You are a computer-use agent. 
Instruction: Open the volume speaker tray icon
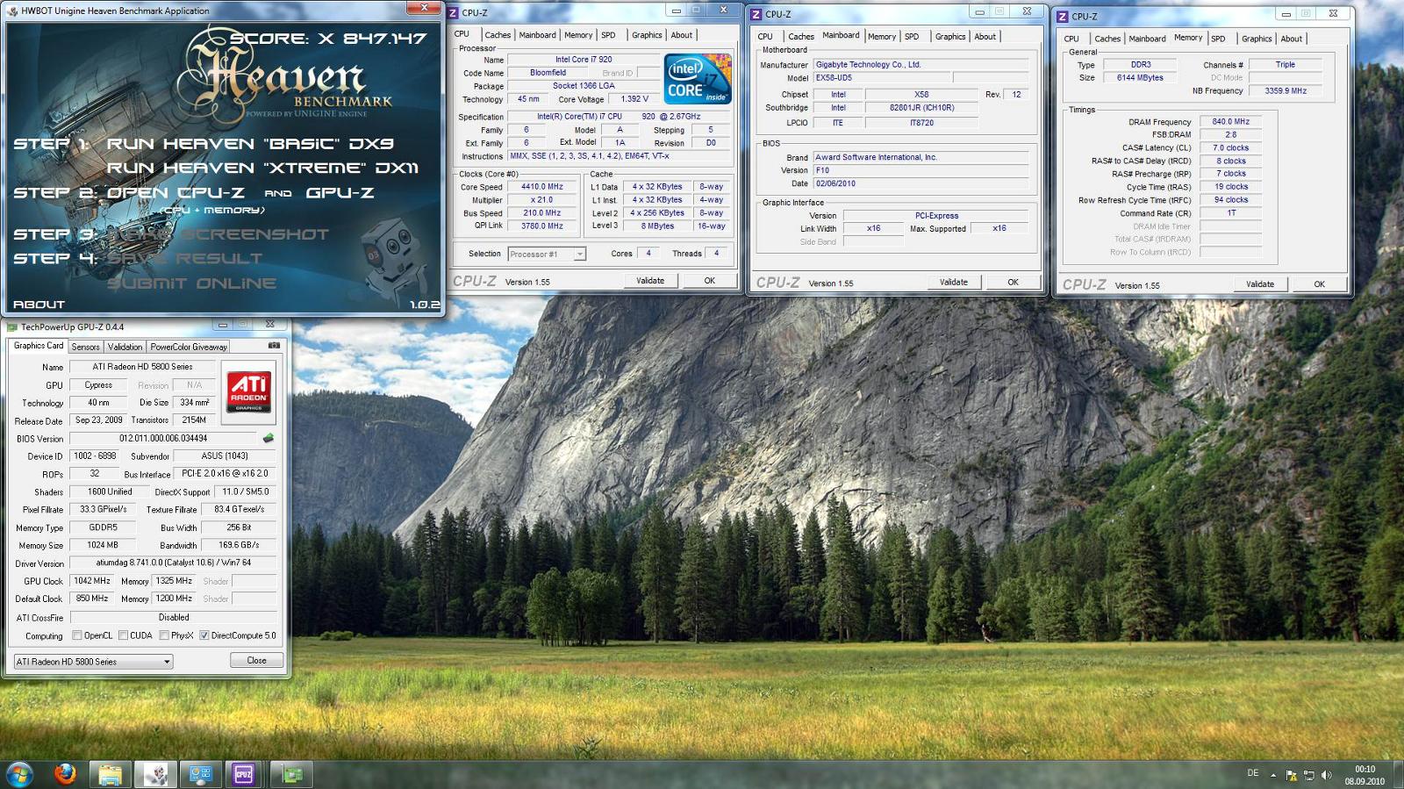1326,775
